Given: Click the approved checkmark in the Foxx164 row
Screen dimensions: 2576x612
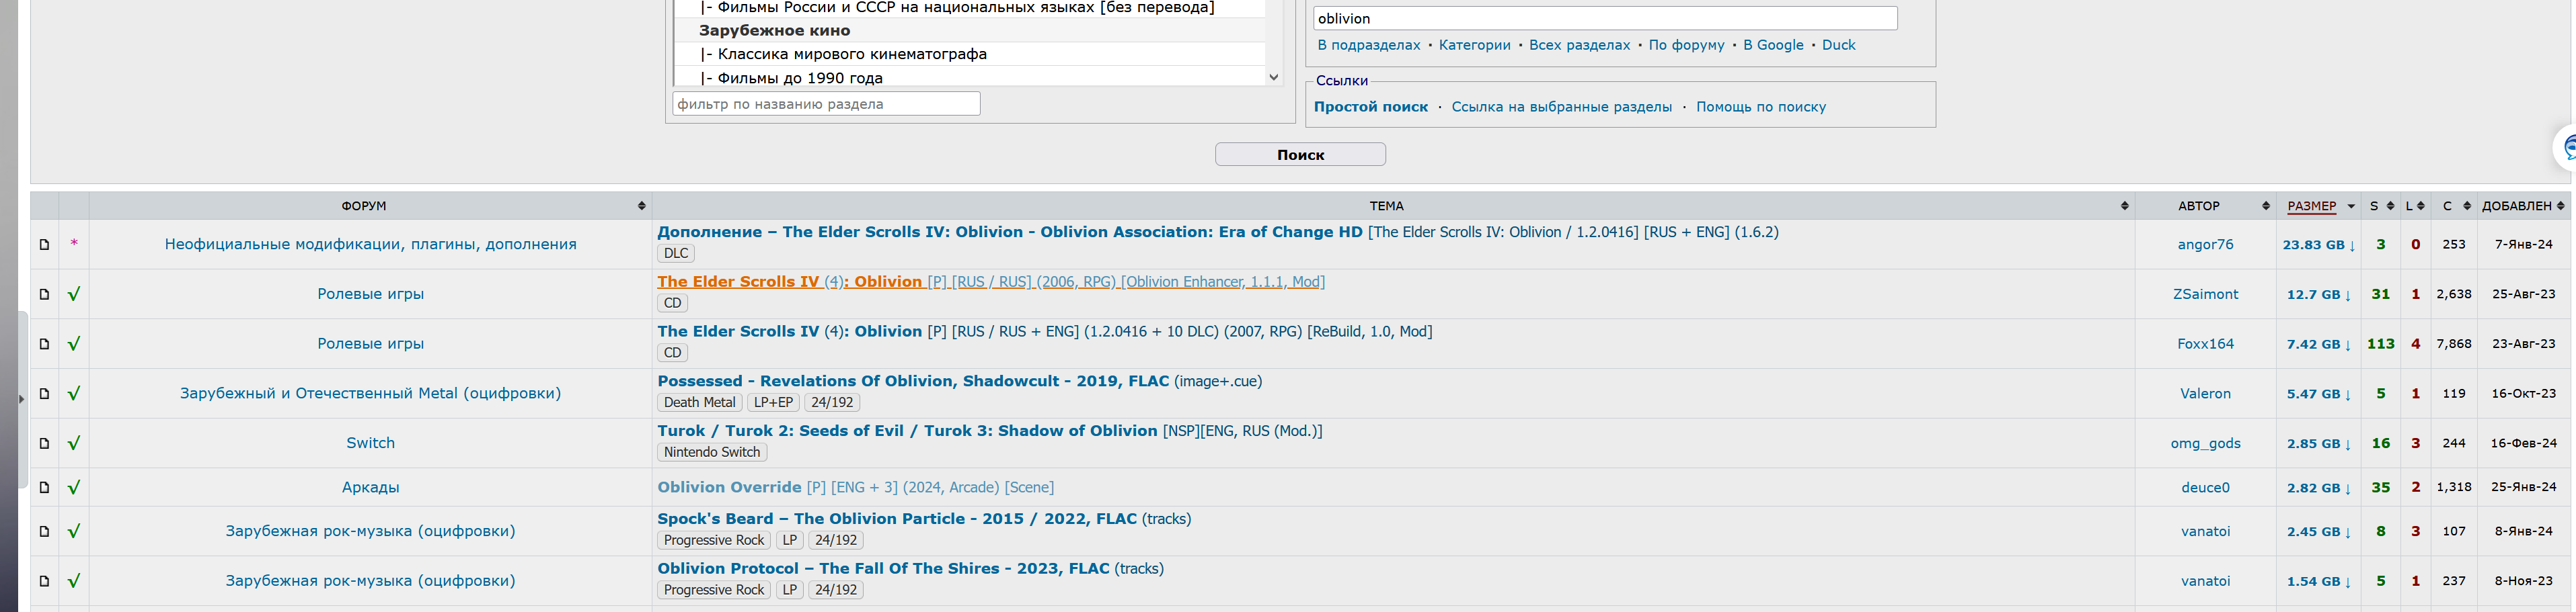Looking at the screenshot, I should (74, 345).
